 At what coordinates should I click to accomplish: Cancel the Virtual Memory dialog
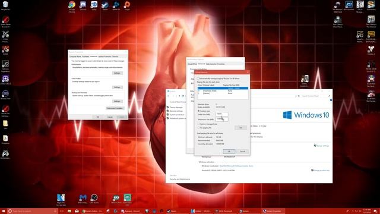(242, 152)
